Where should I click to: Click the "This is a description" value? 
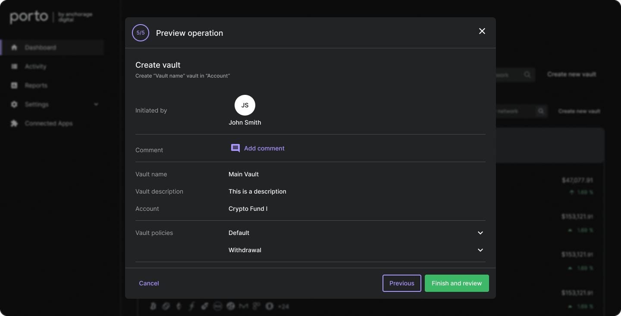(x=257, y=191)
